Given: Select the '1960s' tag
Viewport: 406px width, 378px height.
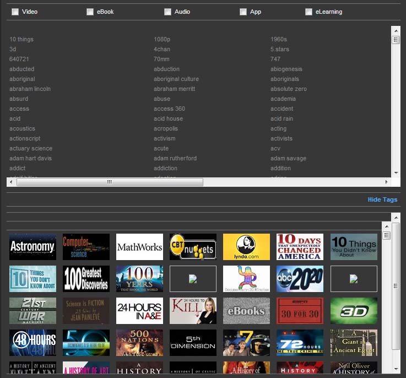Looking at the screenshot, I should (x=279, y=39).
